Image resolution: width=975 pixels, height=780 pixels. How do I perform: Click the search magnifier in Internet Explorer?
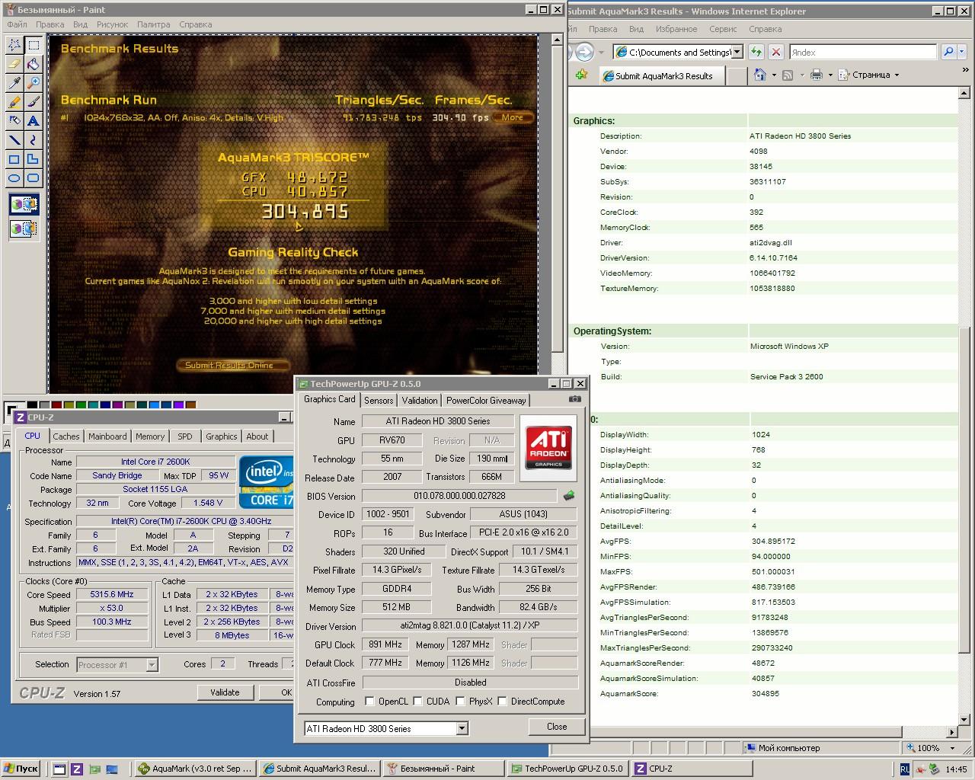tap(948, 52)
